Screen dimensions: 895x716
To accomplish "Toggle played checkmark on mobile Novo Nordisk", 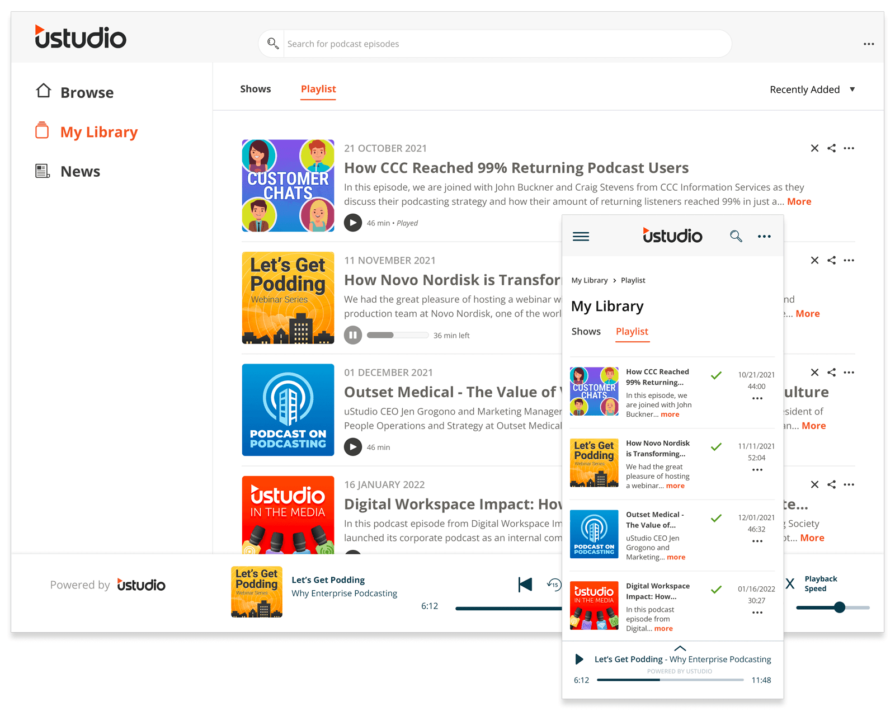I will [x=716, y=447].
